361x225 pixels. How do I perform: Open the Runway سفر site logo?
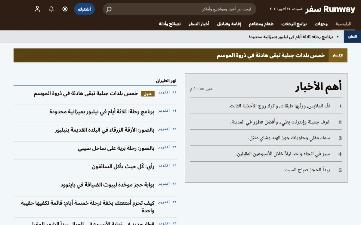pos(330,9)
